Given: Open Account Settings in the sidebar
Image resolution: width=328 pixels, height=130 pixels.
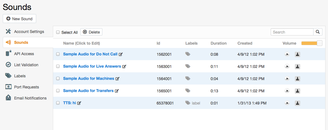Looking at the screenshot, I should point(29,32).
